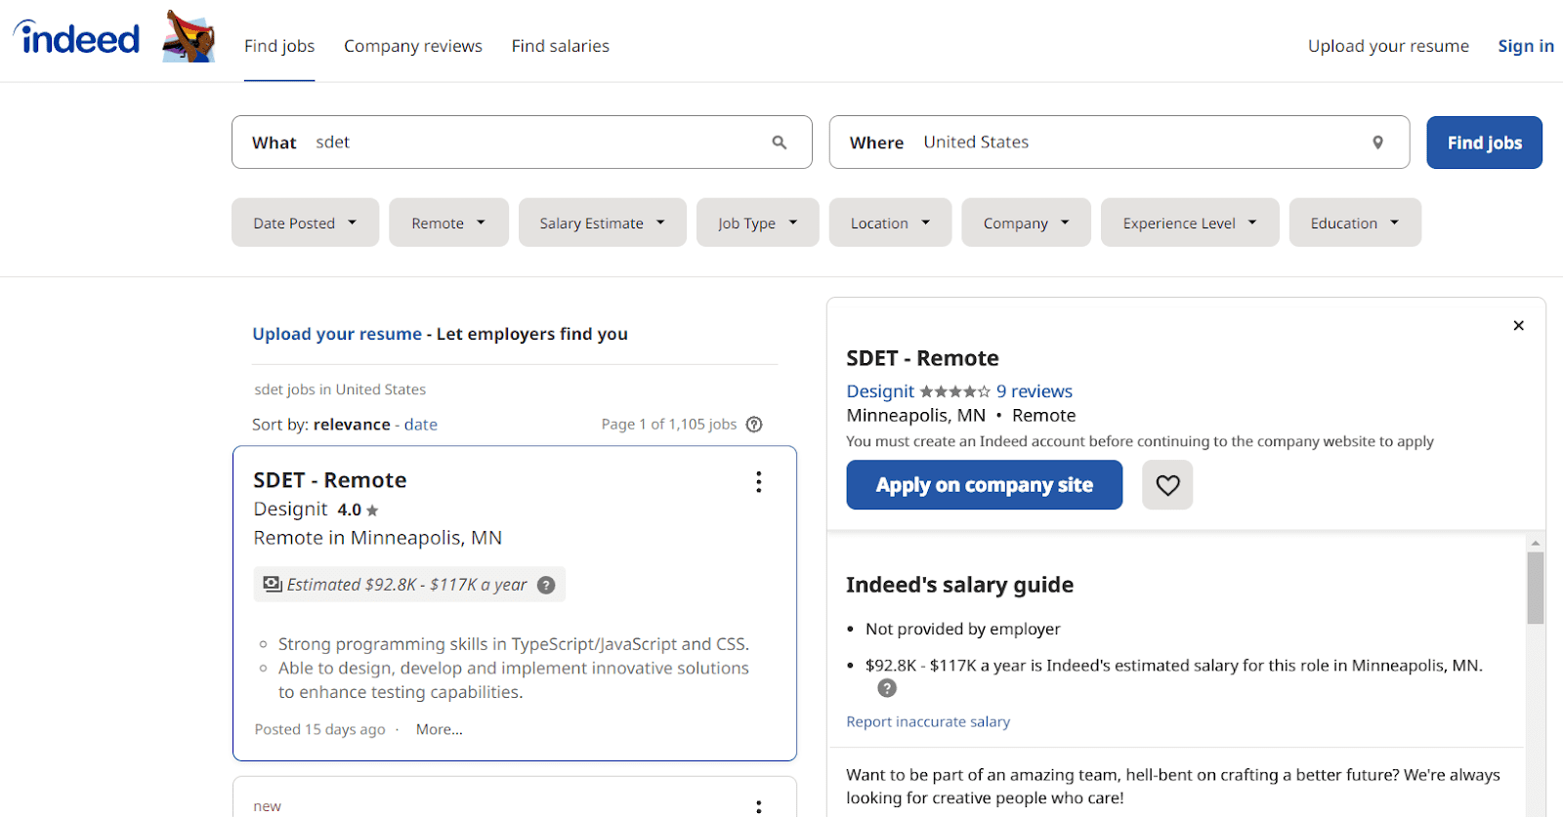Open the Find salaries tab
Viewport: 1563px width, 817px height.
click(561, 46)
